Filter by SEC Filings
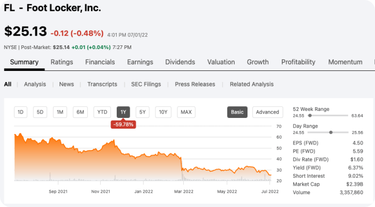This screenshot has height=207, width=375. 146,84
